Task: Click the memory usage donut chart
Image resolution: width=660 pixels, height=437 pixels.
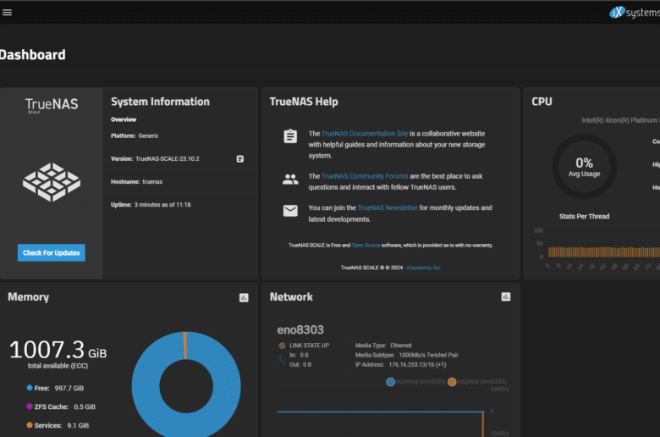Action: [x=186, y=384]
